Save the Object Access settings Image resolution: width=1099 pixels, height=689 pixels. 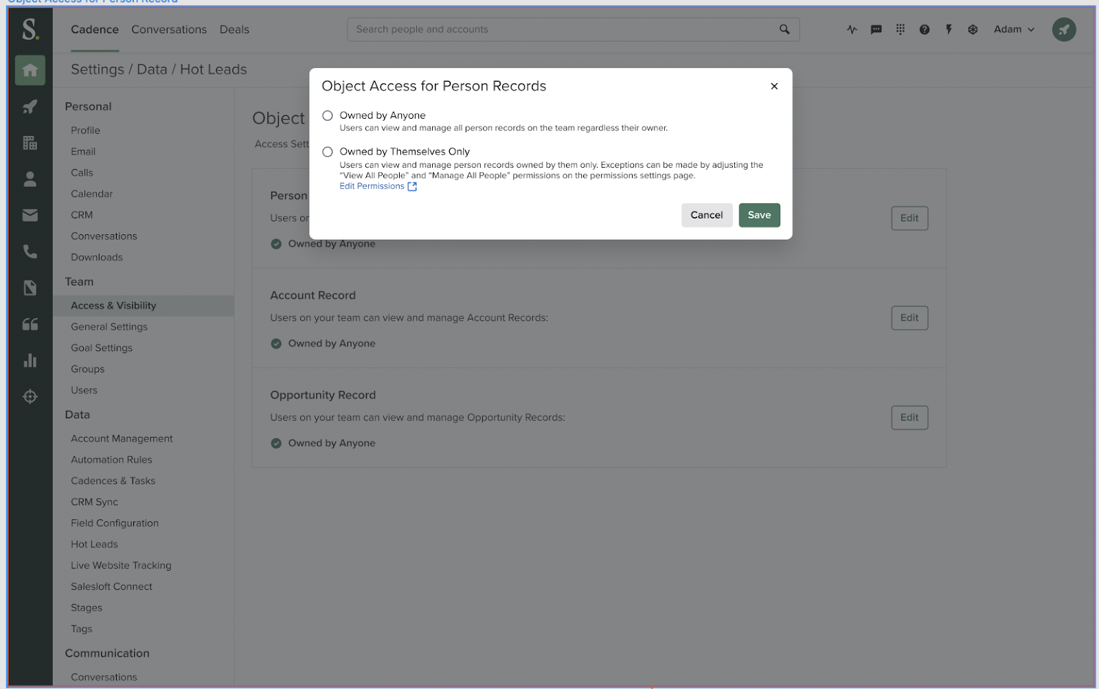759,215
